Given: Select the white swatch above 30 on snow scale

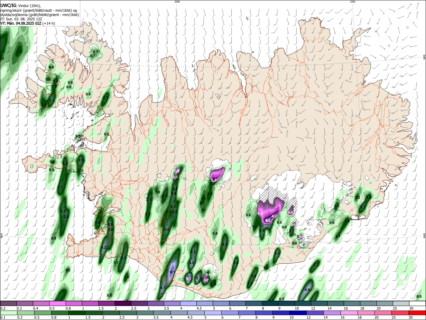Looking at the screenshot, I should point(418,303).
